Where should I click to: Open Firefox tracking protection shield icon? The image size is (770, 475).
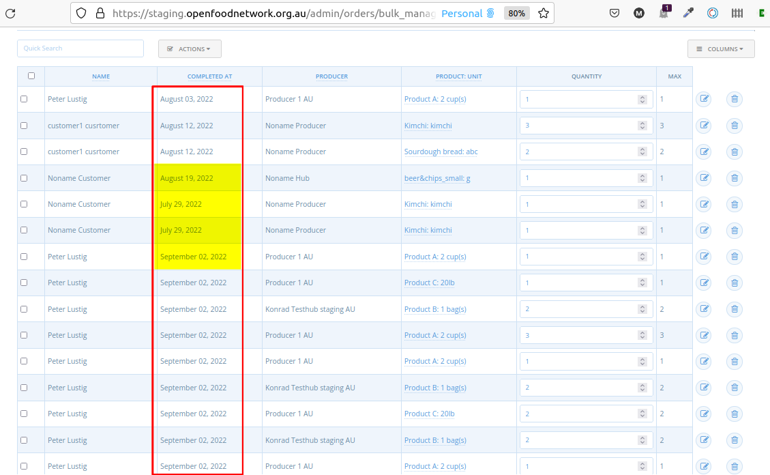coord(81,12)
